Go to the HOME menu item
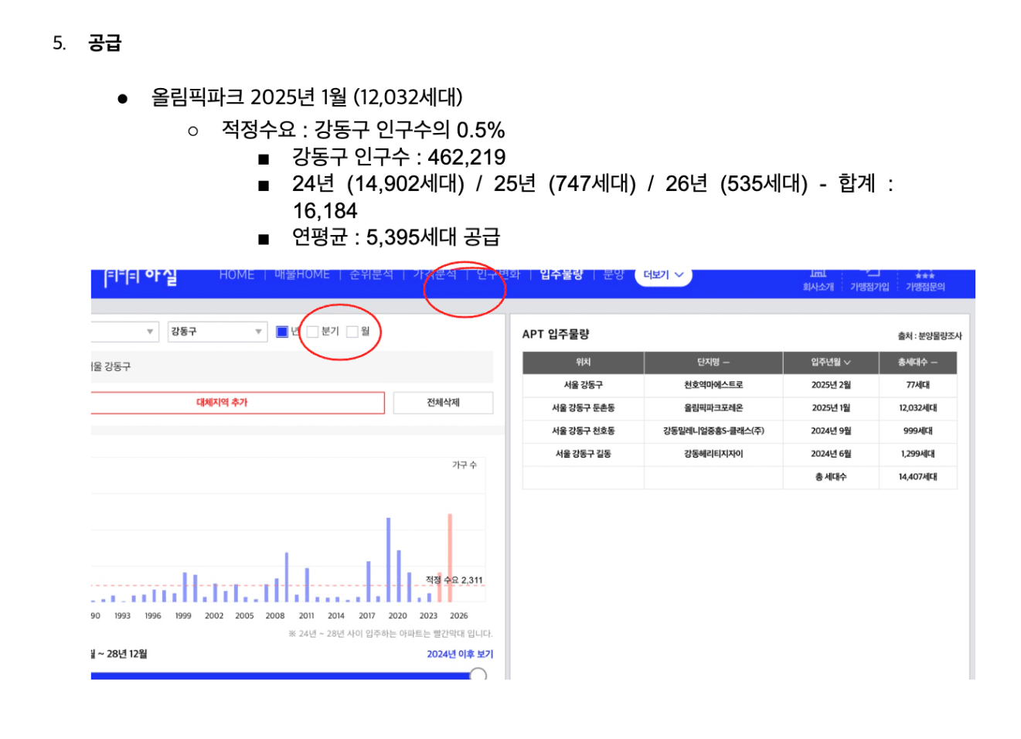 pyautogui.click(x=237, y=275)
